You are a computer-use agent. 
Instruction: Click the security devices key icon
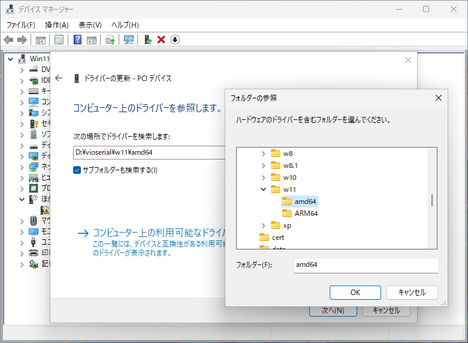(34, 124)
